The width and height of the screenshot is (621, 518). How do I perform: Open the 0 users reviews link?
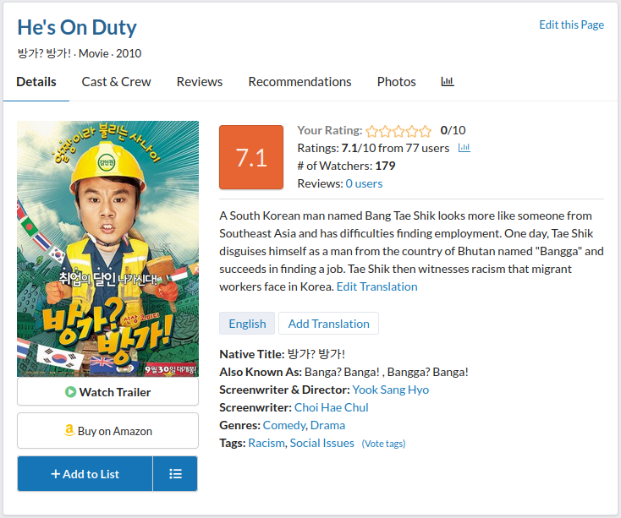point(364,183)
